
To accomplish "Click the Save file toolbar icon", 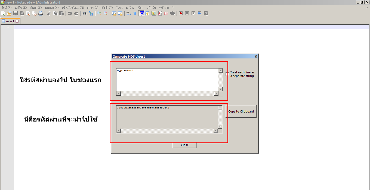I will (16, 13).
